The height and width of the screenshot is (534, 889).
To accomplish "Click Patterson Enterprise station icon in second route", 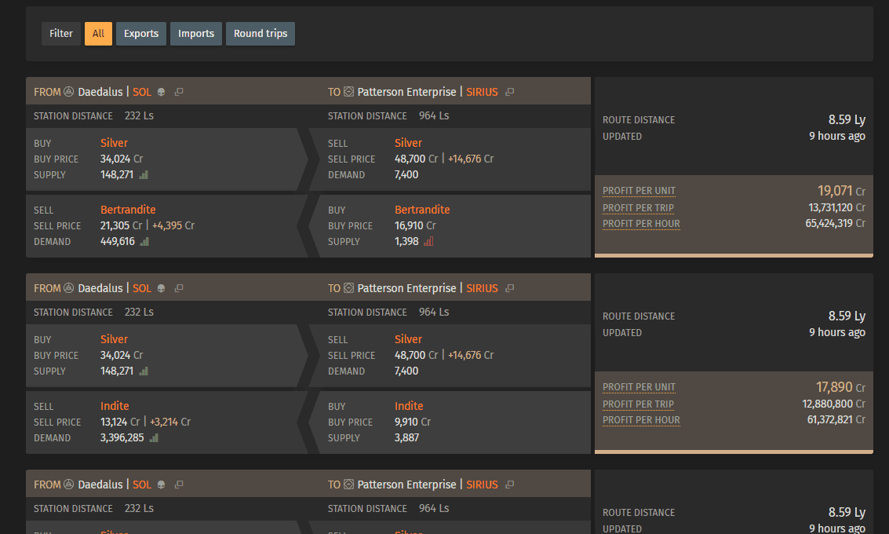I will 349,288.
